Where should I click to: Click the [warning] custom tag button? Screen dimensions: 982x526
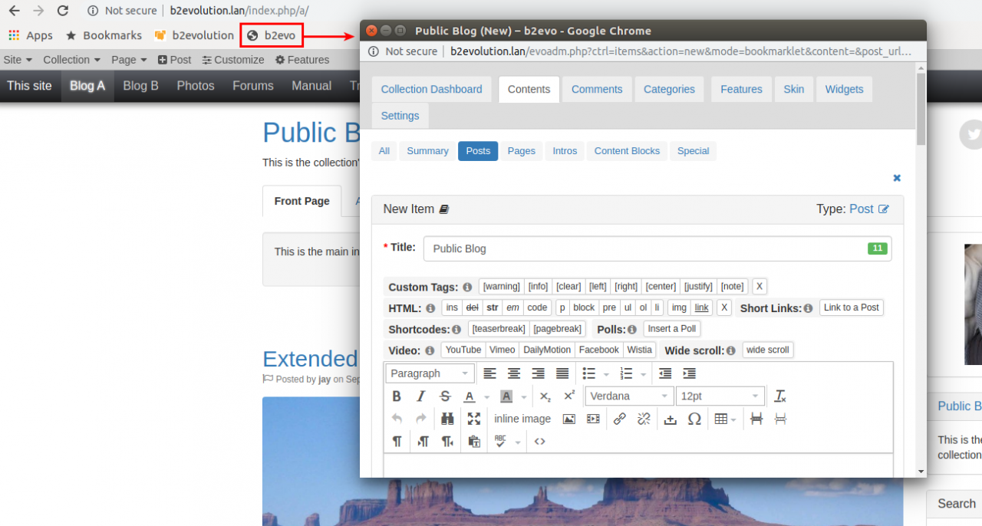[502, 286]
